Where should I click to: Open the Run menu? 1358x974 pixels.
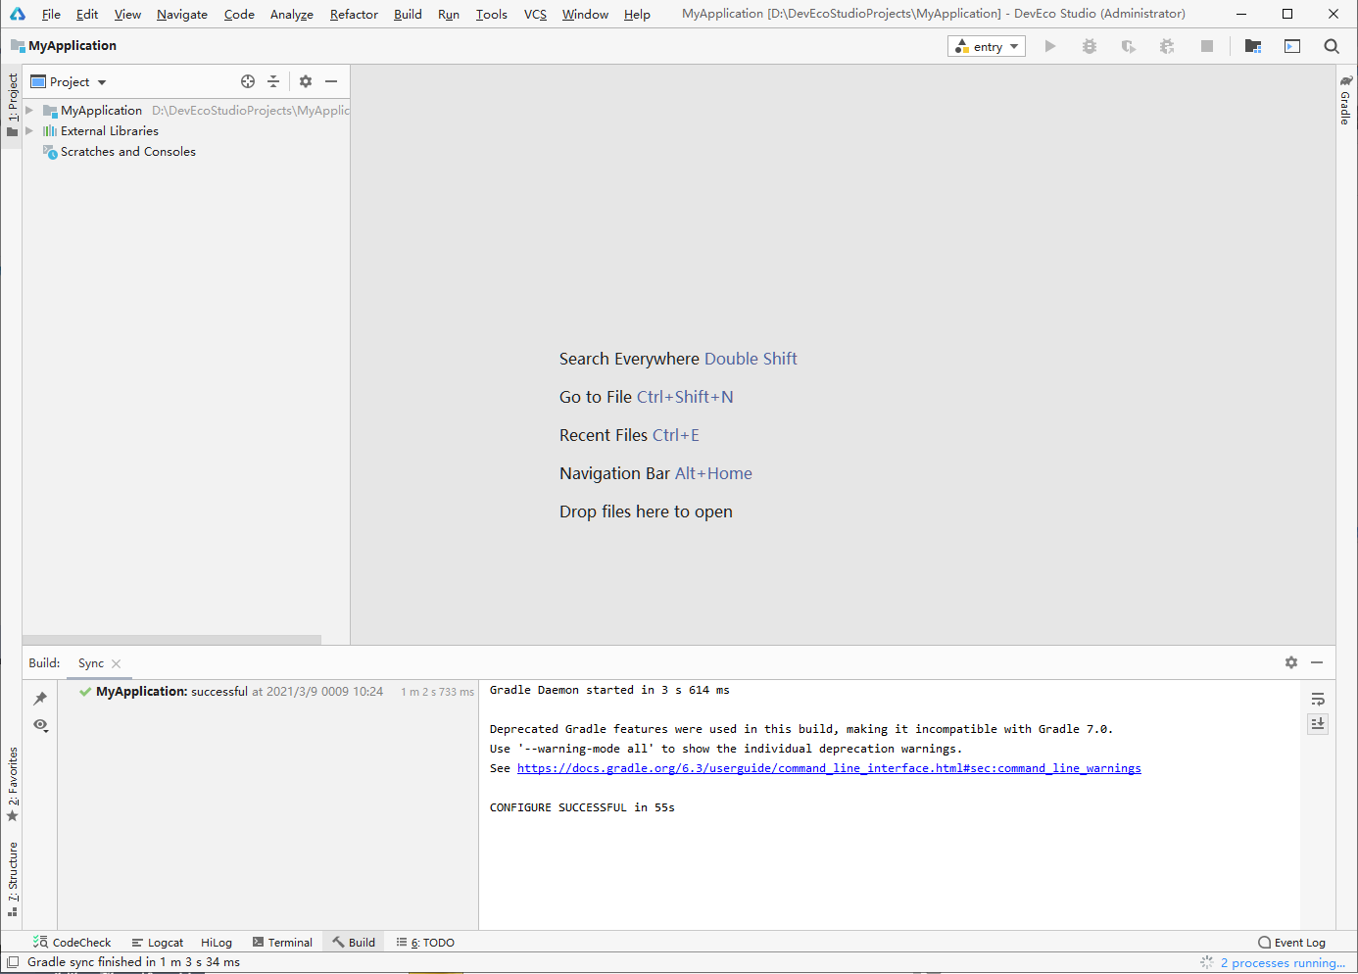tap(449, 14)
